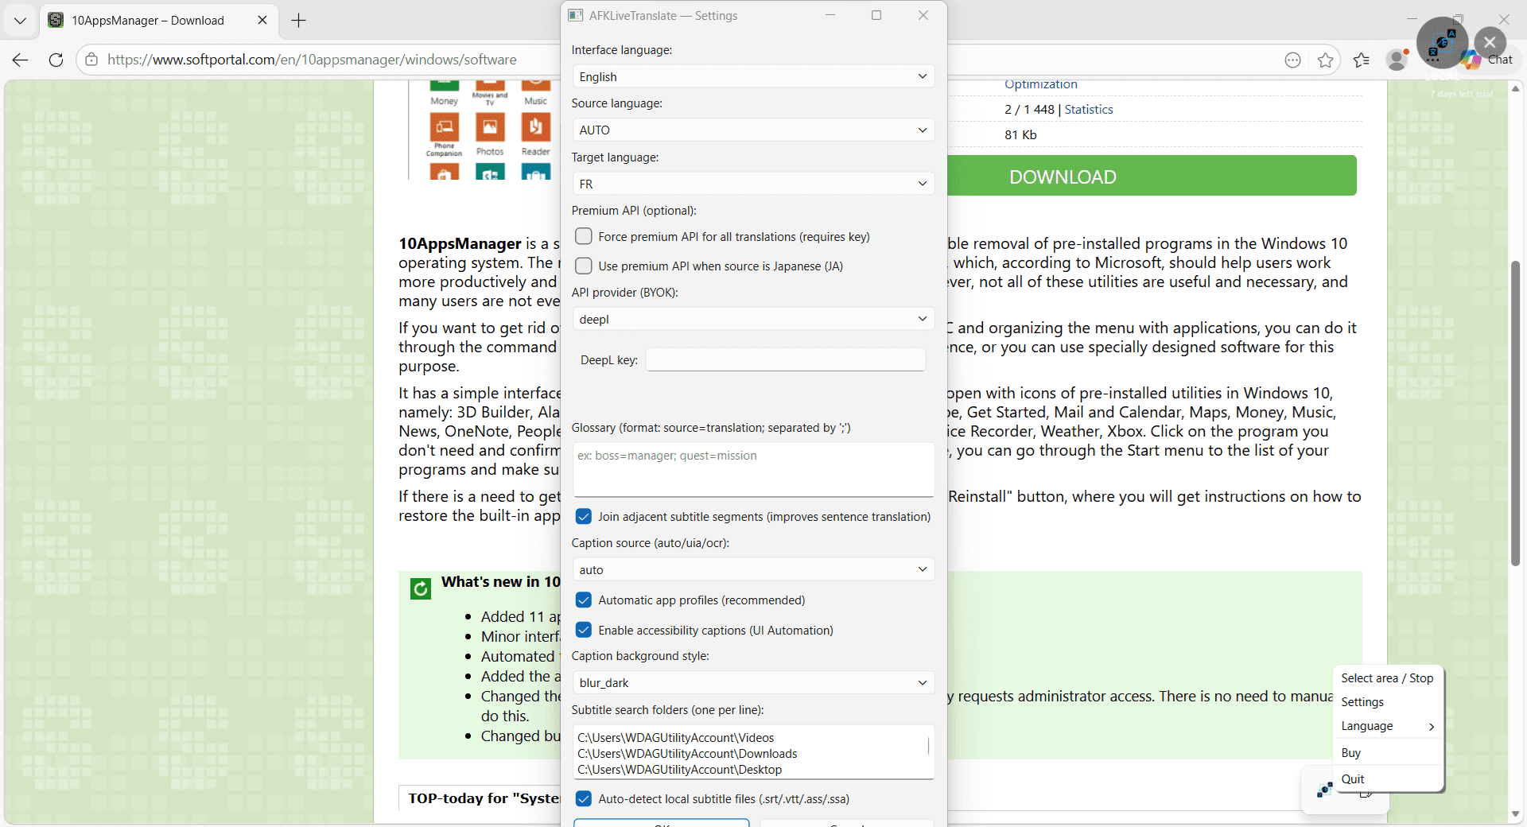Open the browser profile menu
The width and height of the screenshot is (1527, 827).
pyautogui.click(x=1397, y=60)
